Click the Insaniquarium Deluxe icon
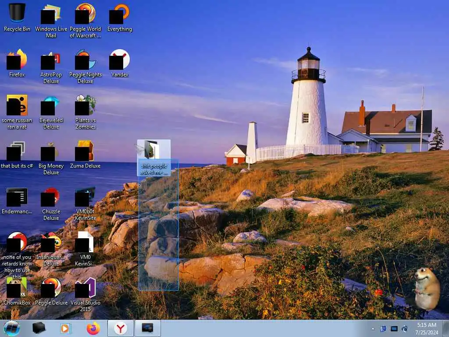 pyautogui.click(x=51, y=249)
